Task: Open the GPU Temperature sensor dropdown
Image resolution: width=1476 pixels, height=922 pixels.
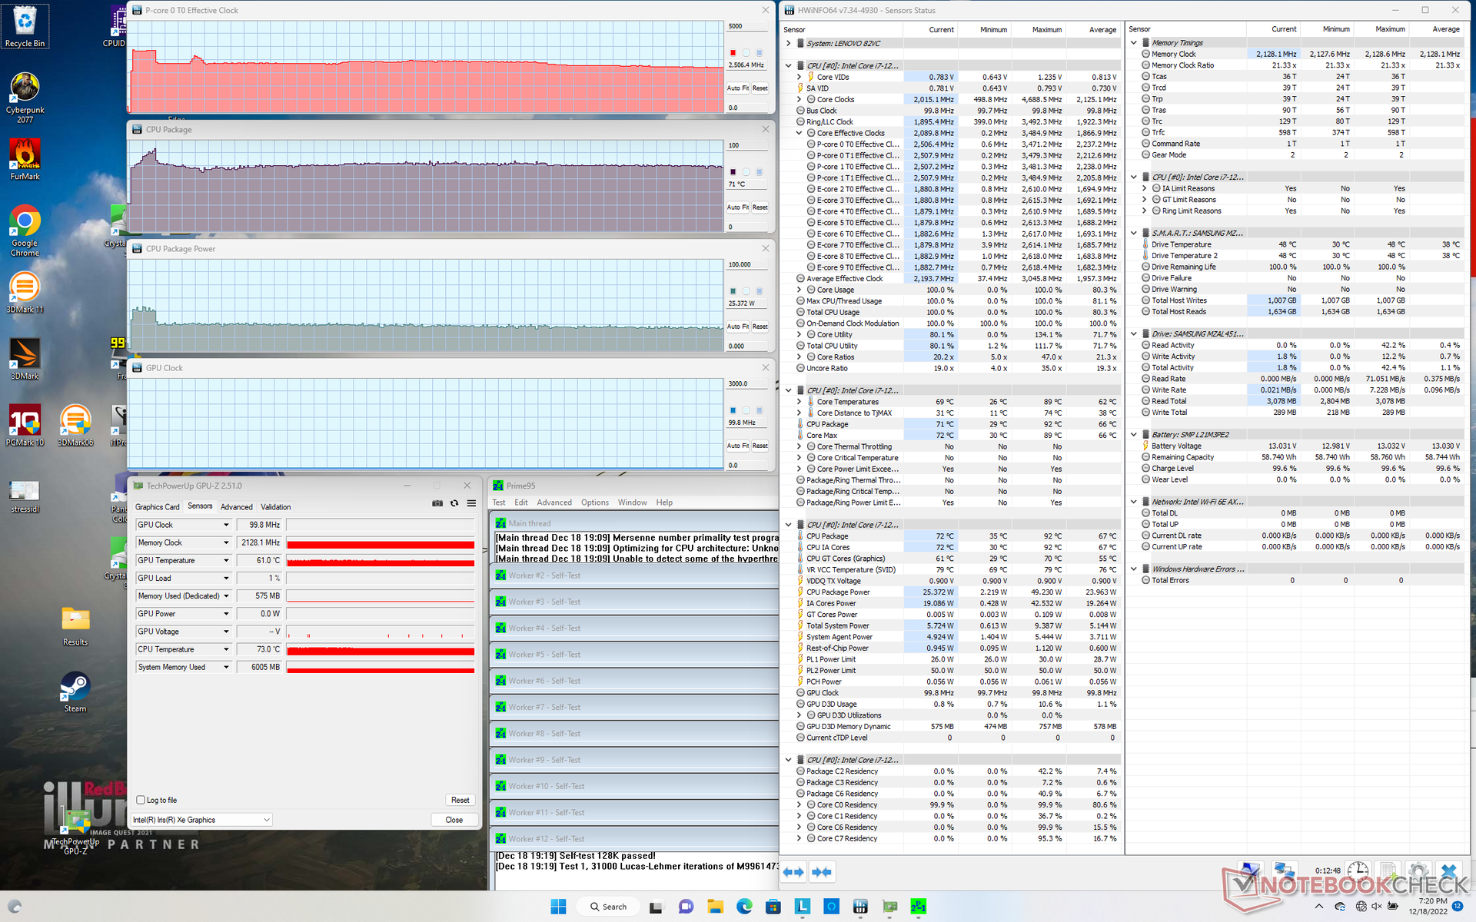Action: coord(226,560)
